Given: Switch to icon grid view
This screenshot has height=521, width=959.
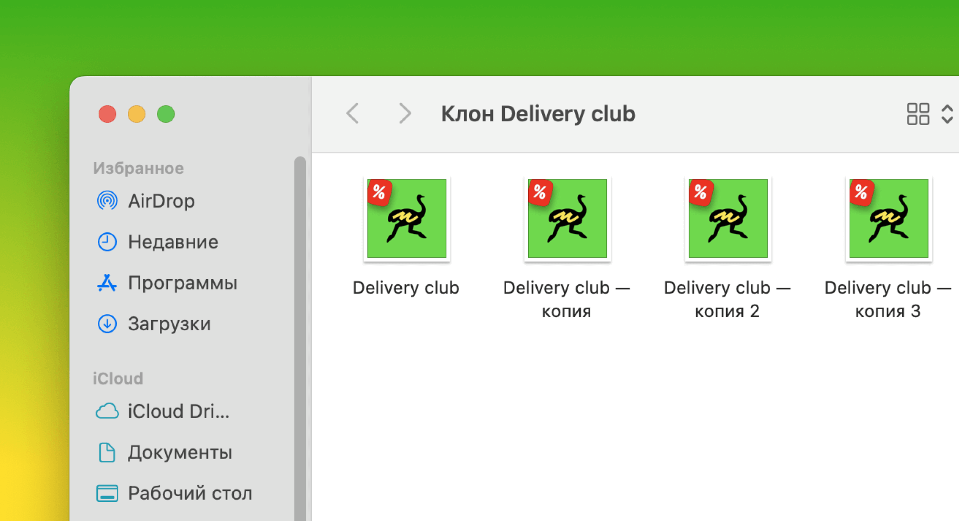Looking at the screenshot, I should coord(918,114).
